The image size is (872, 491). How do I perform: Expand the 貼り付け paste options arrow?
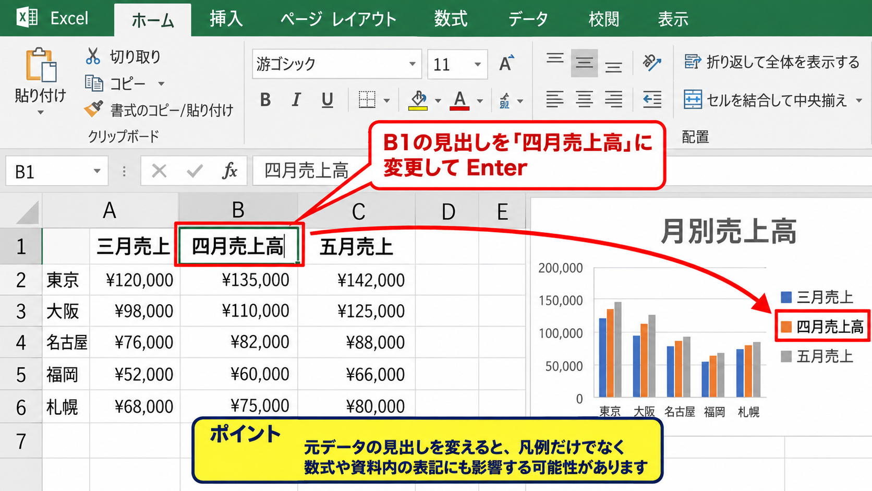(40, 112)
